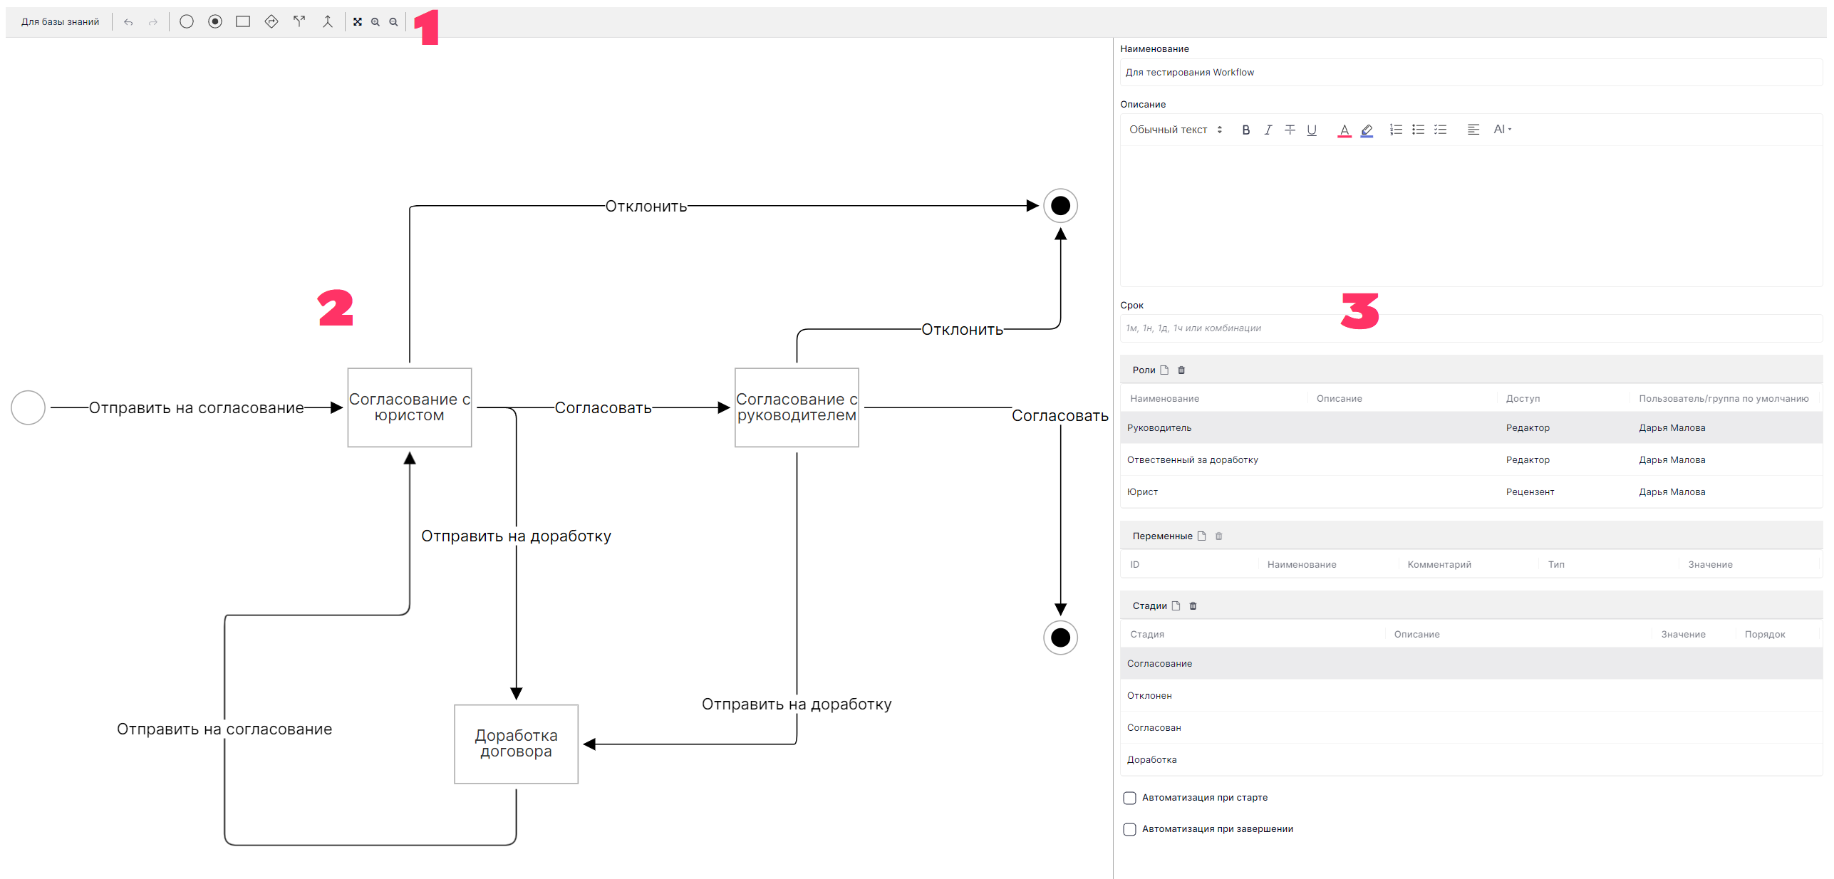Open the Обычный текст style dropdown
Image resolution: width=1834 pixels, height=879 pixels.
tap(1175, 130)
